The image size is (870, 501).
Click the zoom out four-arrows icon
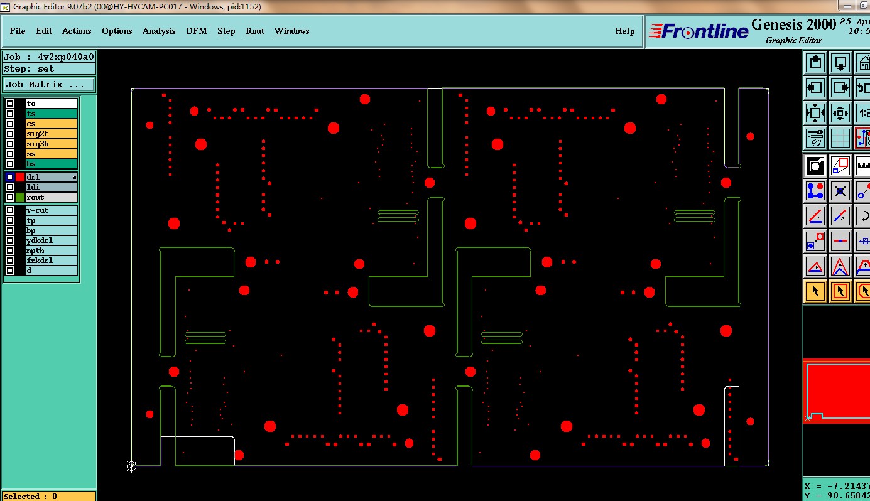[x=815, y=113]
